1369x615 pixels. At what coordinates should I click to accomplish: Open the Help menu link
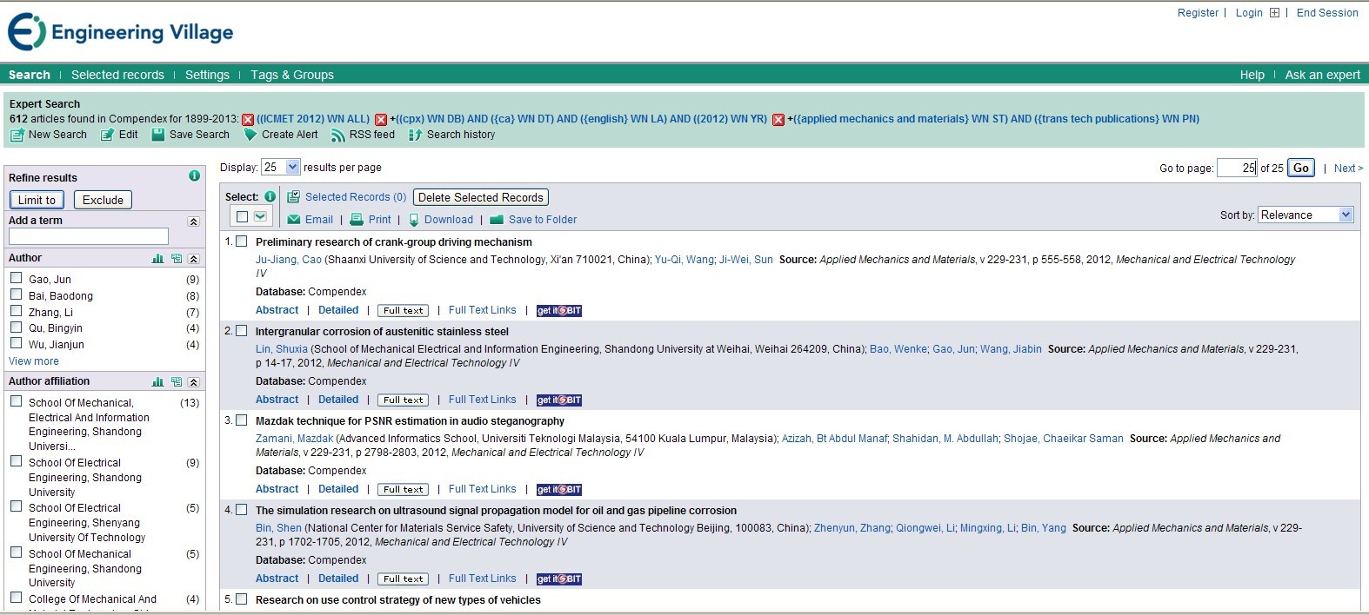[x=1252, y=75]
